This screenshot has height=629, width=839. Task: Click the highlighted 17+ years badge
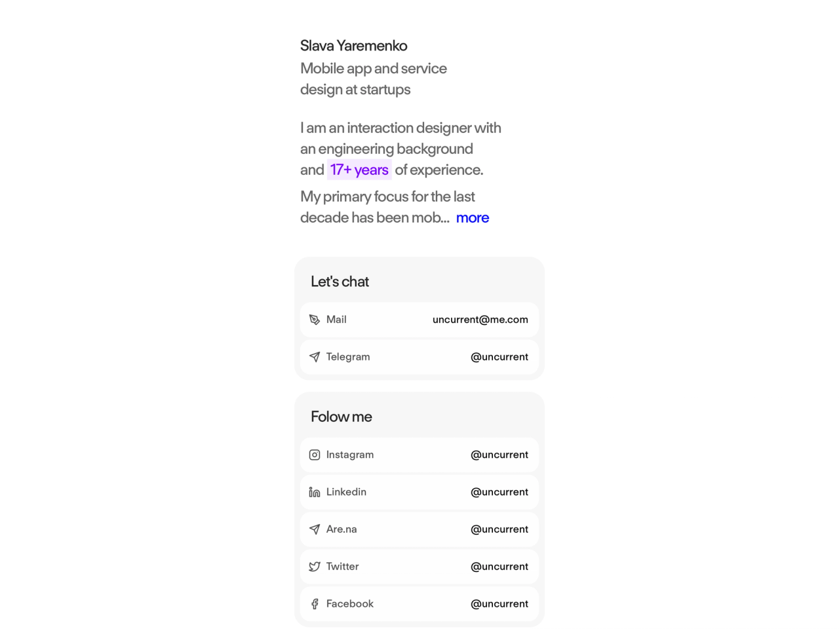pyautogui.click(x=359, y=170)
